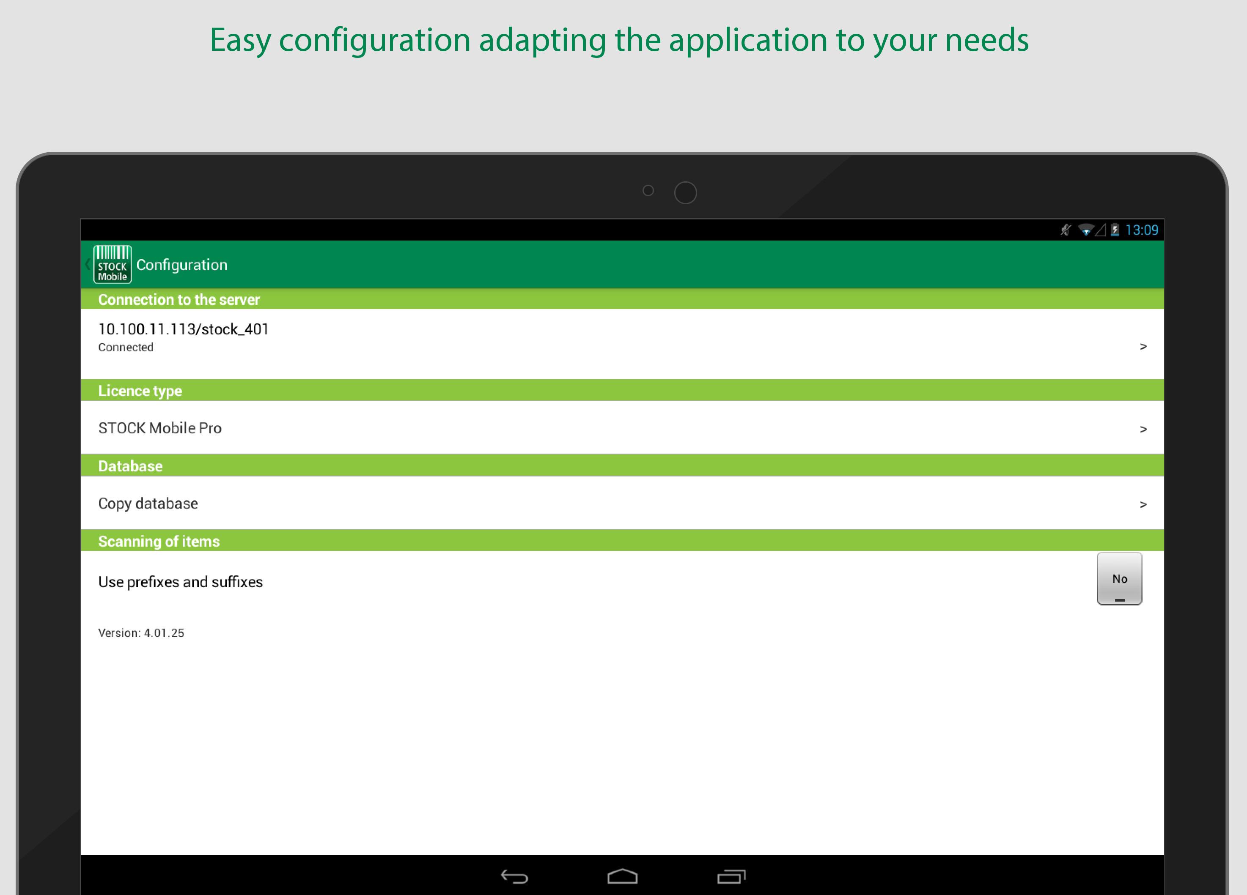
Task: Tap the Connection to the server header
Action: click(622, 299)
